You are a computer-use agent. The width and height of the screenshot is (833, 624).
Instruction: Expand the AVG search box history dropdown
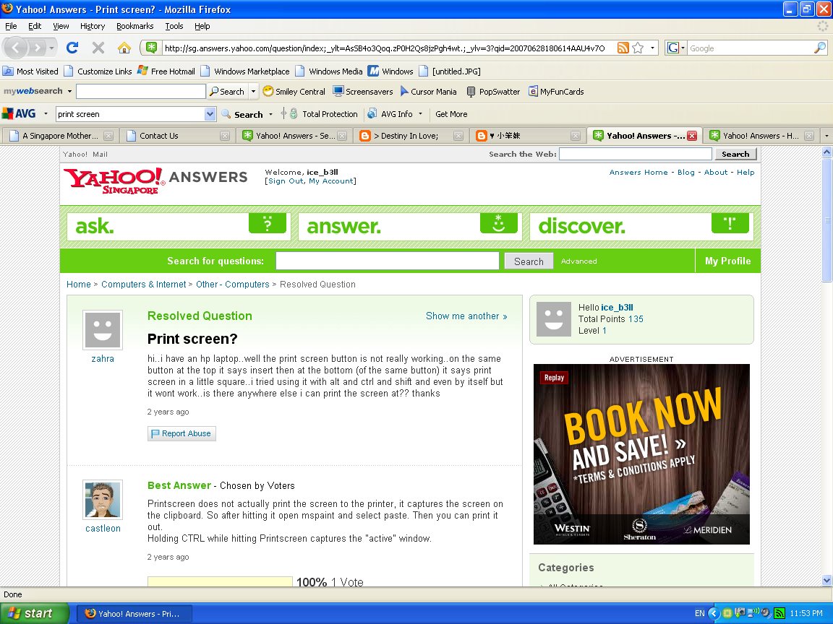pyautogui.click(x=210, y=113)
